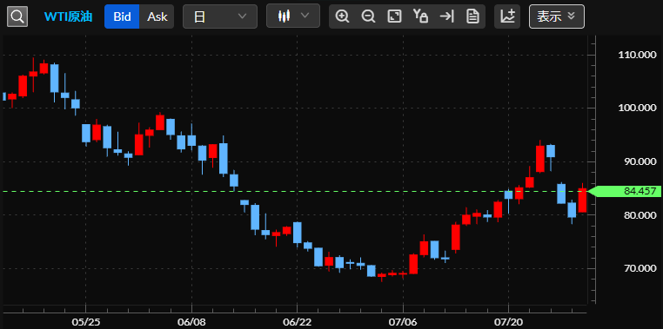Click the 06/22 date axis label
Screen dimensions: 663x329
298,322
